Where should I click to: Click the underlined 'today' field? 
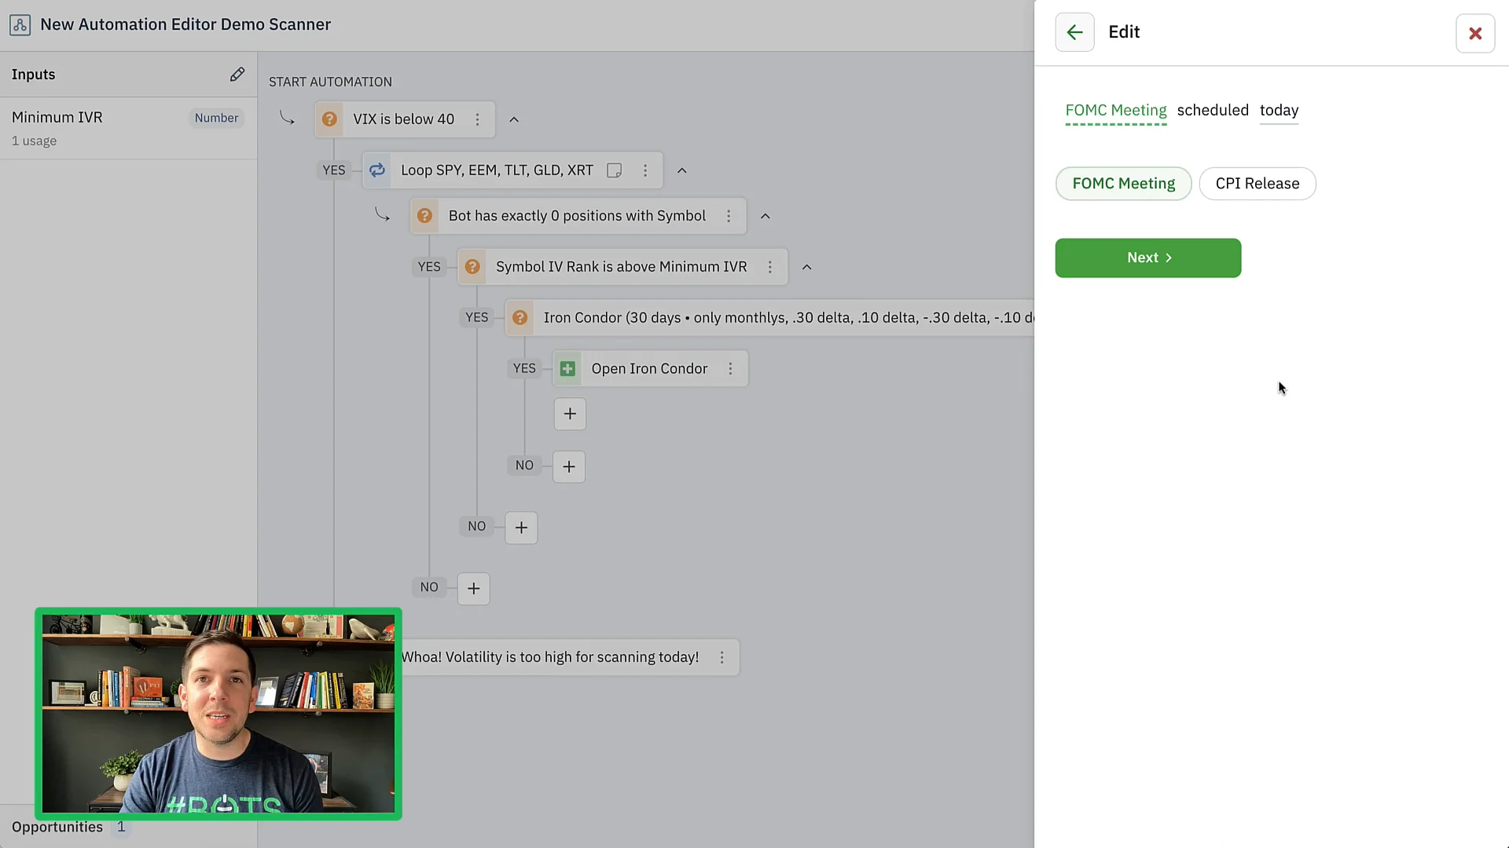pyautogui.click(x=1279, y=111)
